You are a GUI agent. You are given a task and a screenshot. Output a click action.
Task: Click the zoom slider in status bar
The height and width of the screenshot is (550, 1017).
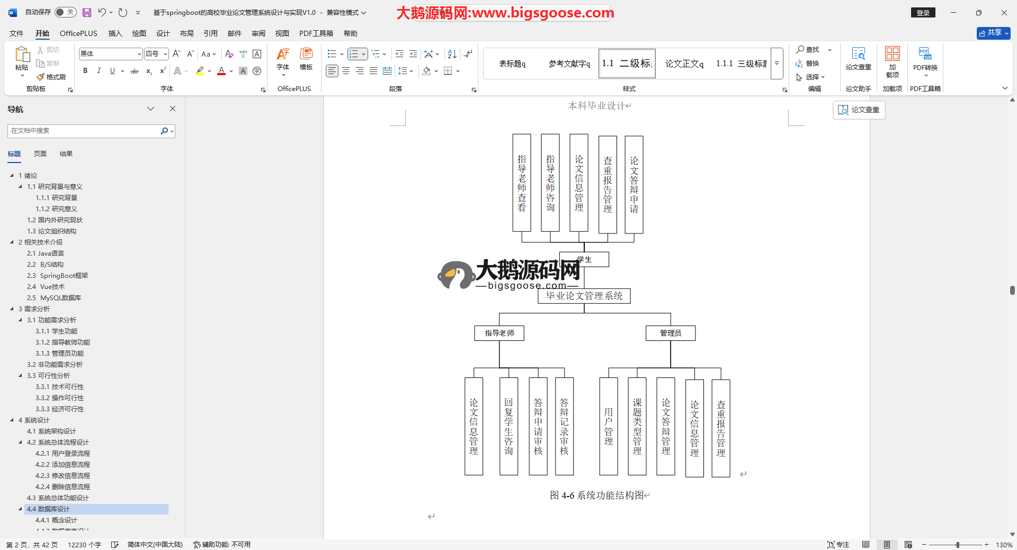[957, 545]
